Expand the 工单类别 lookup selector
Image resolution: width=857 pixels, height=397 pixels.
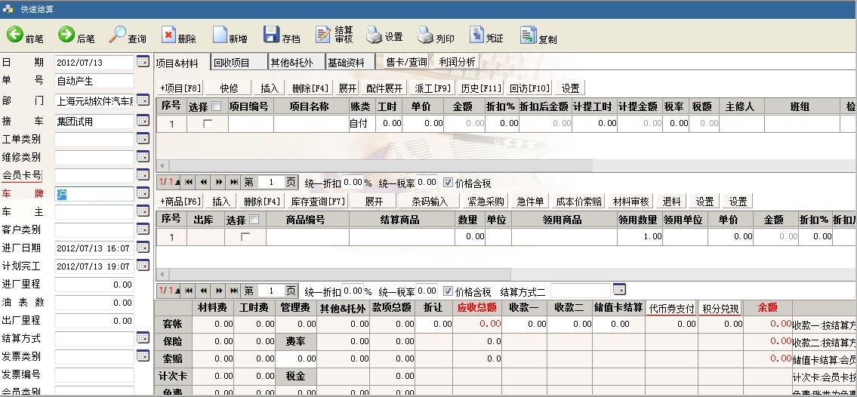tap(143, 139)
